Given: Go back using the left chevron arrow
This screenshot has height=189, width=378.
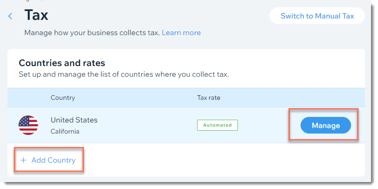Looking at the screenshot, I should pos(10,16).
